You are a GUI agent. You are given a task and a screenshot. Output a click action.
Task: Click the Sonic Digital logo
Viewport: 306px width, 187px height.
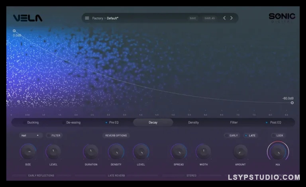pyautogui.click(x=282, y=18)
